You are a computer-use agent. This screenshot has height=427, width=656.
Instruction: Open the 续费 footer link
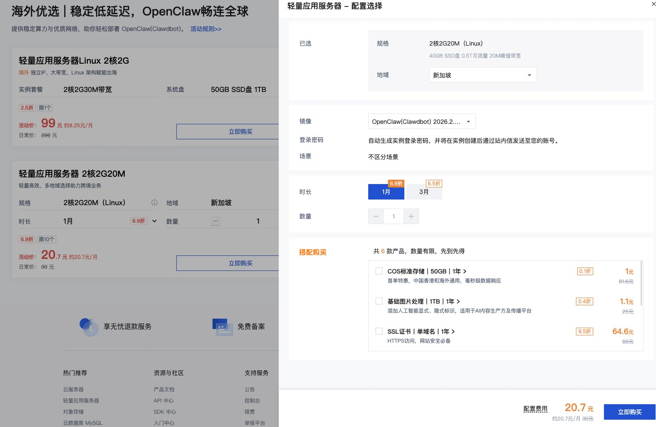(x=250, y=412)
